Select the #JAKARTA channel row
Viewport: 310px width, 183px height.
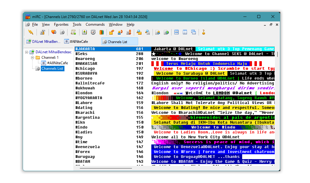click(175, 49)
